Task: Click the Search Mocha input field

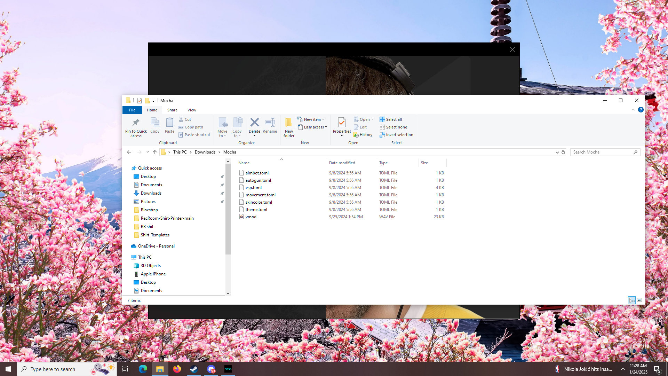Action: pyautogui.click(x=602, y=152)
